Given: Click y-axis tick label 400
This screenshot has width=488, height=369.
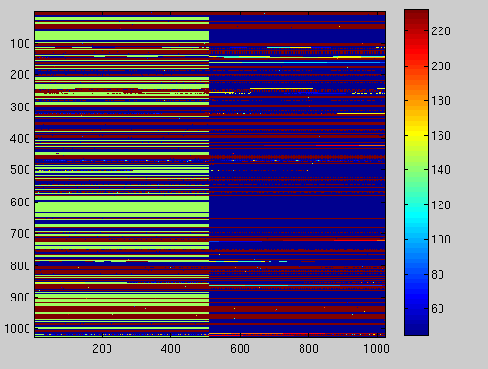Looking at the screenshot, I should tap(20, 139).
